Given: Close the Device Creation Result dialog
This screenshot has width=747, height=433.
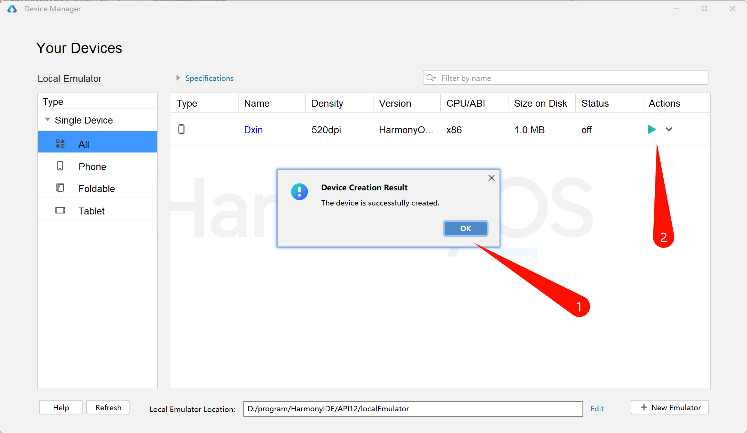Looking at the screenshot, I should tap(464, 228).
